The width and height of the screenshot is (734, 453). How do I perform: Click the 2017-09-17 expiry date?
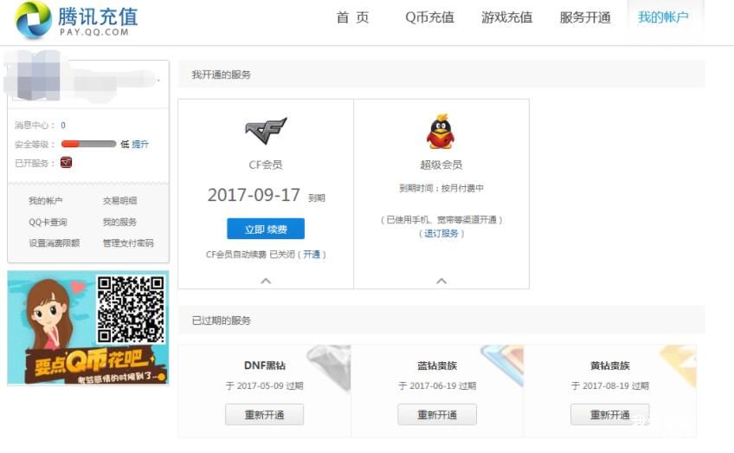coord(254,195)
